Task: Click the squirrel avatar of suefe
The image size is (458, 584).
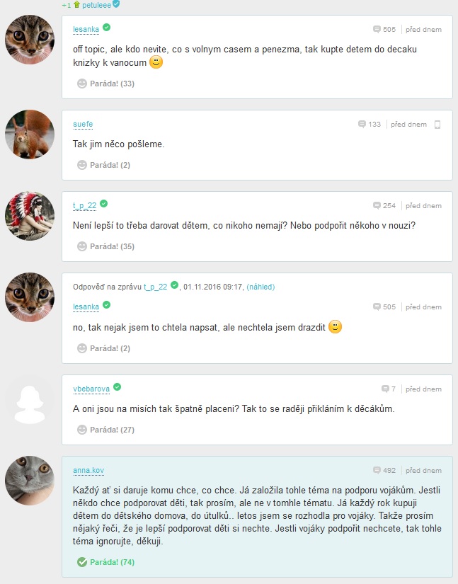Action: [30, 134]
